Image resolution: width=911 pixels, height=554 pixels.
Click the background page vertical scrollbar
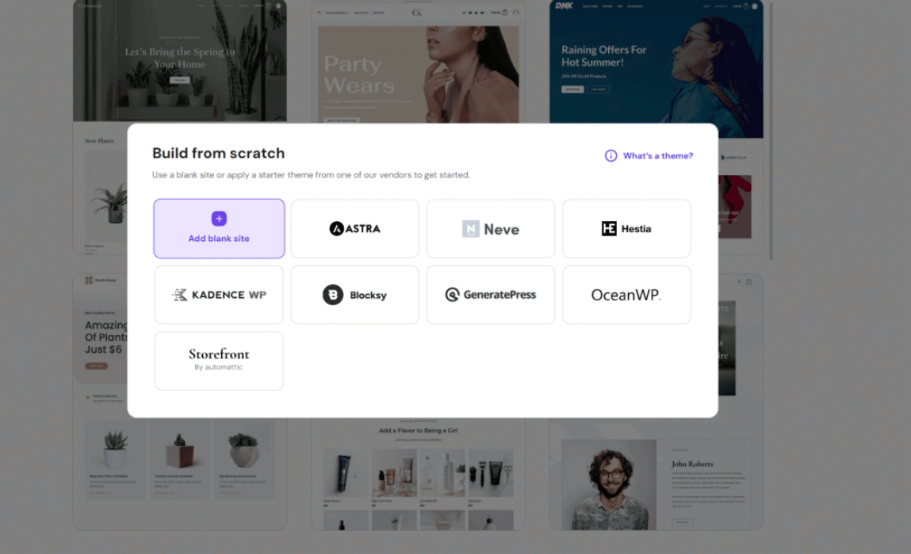771,131
